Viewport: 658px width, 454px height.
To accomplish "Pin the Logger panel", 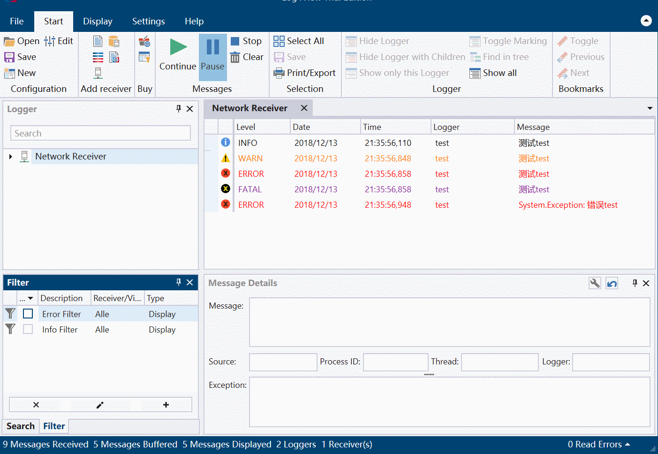I will point(179,109).
